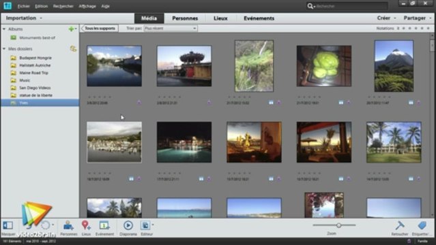Set the Notations filter to five stars

[428, 29]
